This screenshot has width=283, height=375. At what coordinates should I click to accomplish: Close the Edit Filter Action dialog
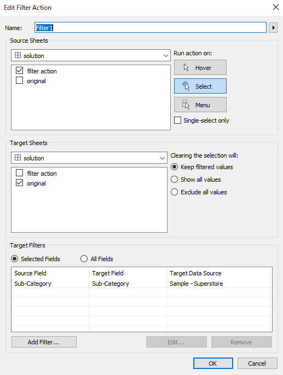(x=276, y=8)
